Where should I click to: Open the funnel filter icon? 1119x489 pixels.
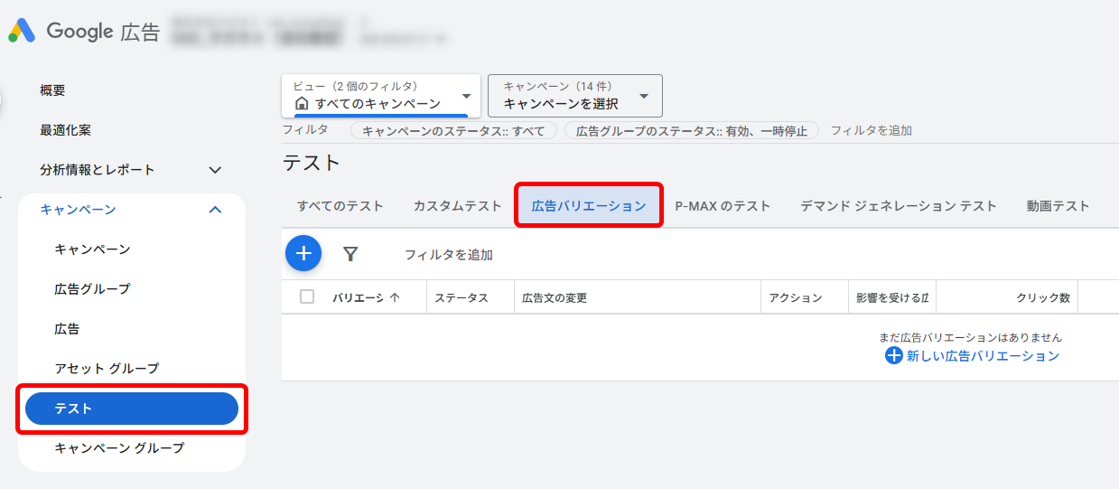351,255
